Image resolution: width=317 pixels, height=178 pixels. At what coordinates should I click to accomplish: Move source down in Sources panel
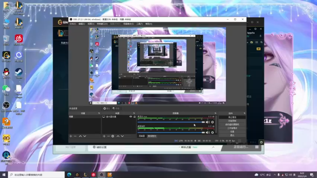[122, 136]
